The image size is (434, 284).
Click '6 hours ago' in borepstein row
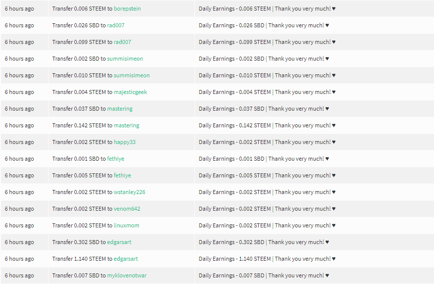pos(19,9)
